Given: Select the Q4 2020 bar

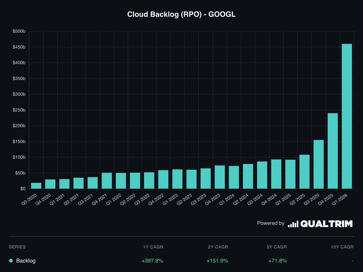Looking at the screenshot, I should click(50, 184).
